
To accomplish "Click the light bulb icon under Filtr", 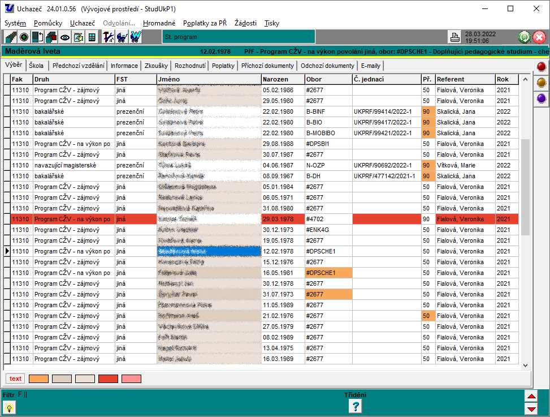I will point(10,407).
